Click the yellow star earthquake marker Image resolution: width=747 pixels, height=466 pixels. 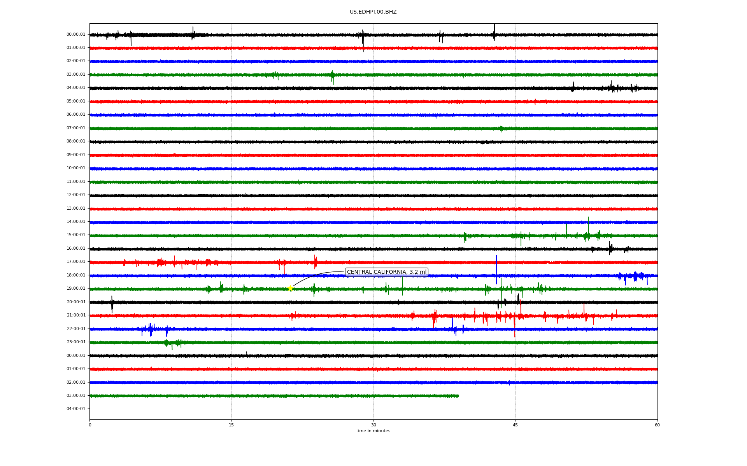(x=290, y=288)
